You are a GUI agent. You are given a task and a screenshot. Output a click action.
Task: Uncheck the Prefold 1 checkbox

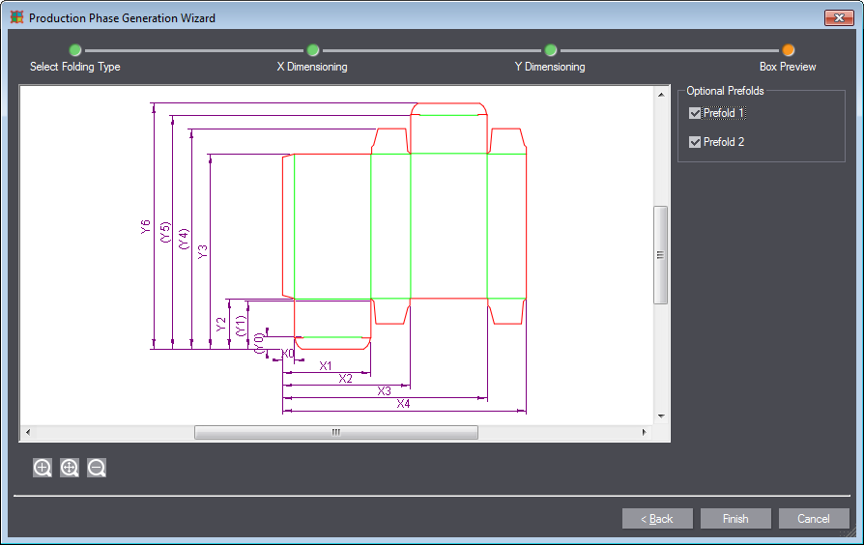tap(695, 113)
